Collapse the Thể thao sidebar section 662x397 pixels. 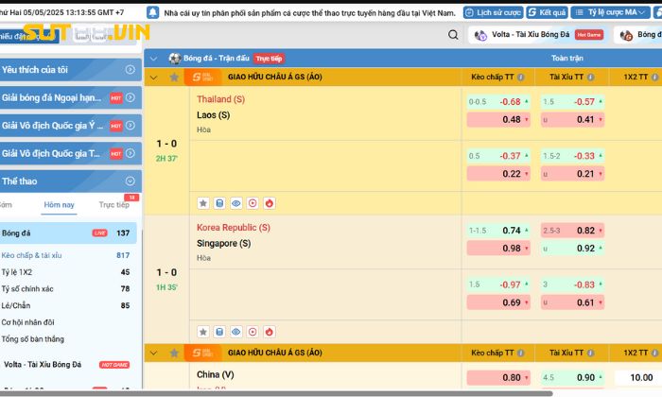(130, 181)
